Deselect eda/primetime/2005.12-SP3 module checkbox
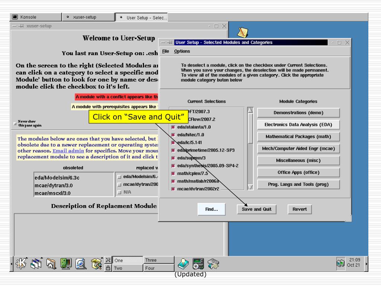The image size is (381, 286). (173, 150)
